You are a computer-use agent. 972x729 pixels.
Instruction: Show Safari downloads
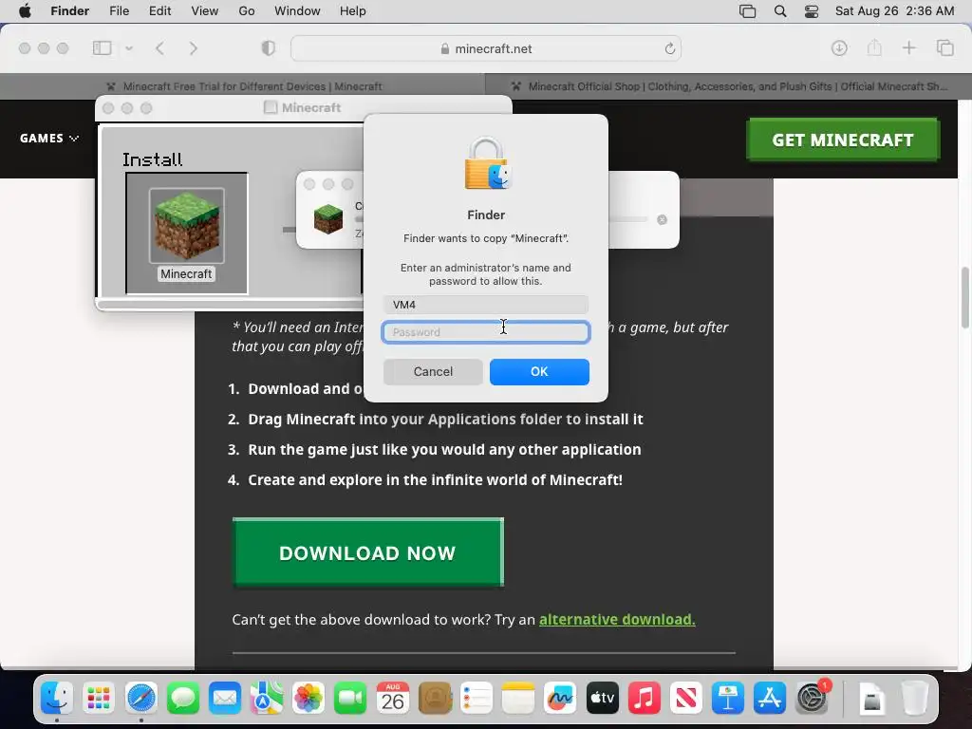[839, 47]
